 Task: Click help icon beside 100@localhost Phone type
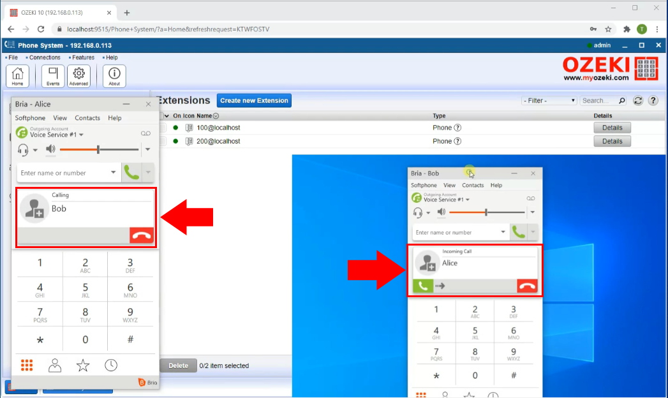coord(457,128)
